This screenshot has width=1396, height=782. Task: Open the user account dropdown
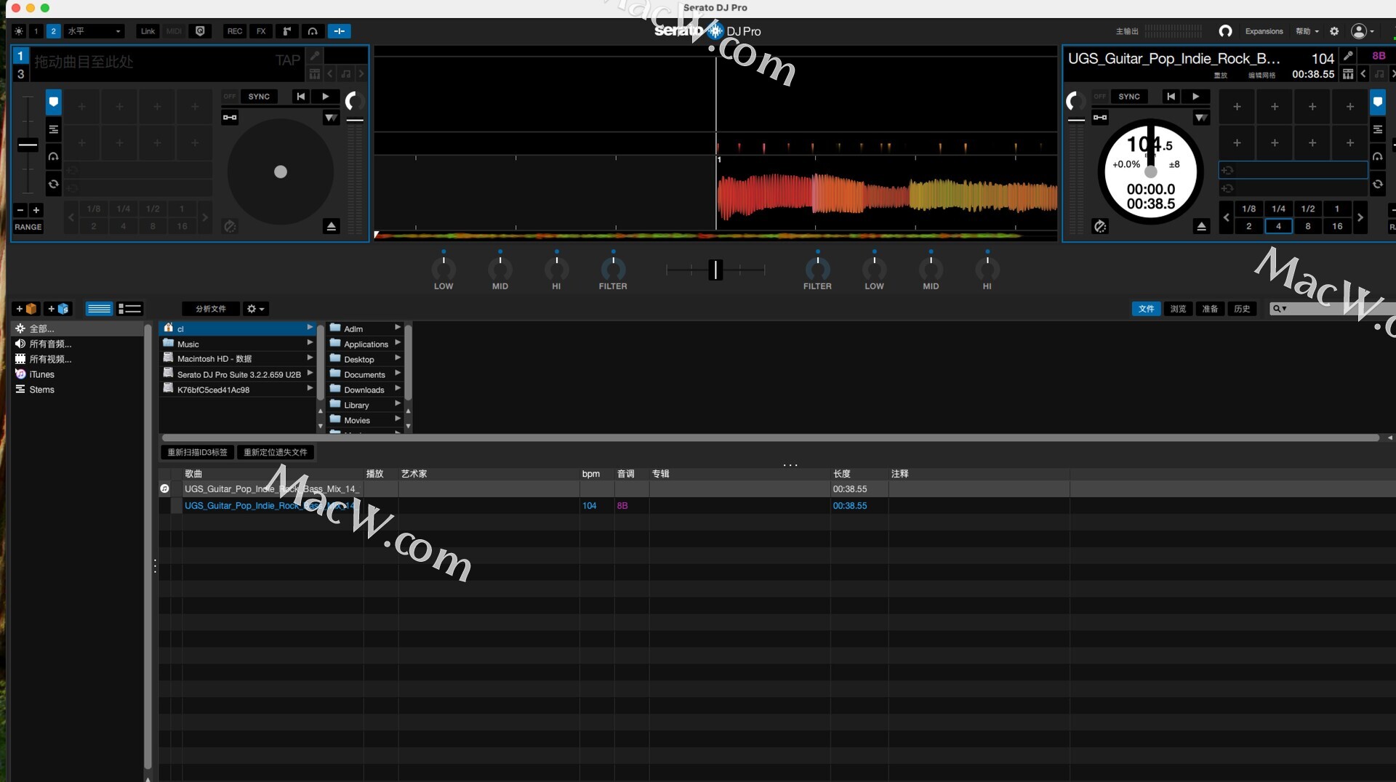[1363, 31]
